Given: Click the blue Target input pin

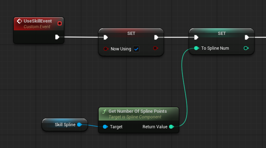Looking at the screenshot, I should [x=105, y=127].
